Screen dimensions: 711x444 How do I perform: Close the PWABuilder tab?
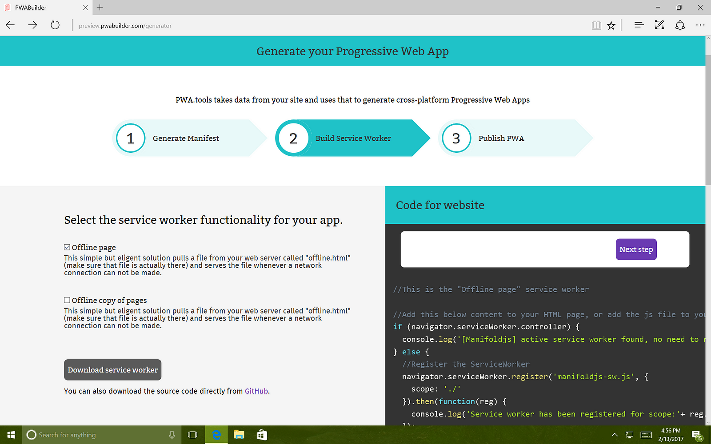[85, 8]
